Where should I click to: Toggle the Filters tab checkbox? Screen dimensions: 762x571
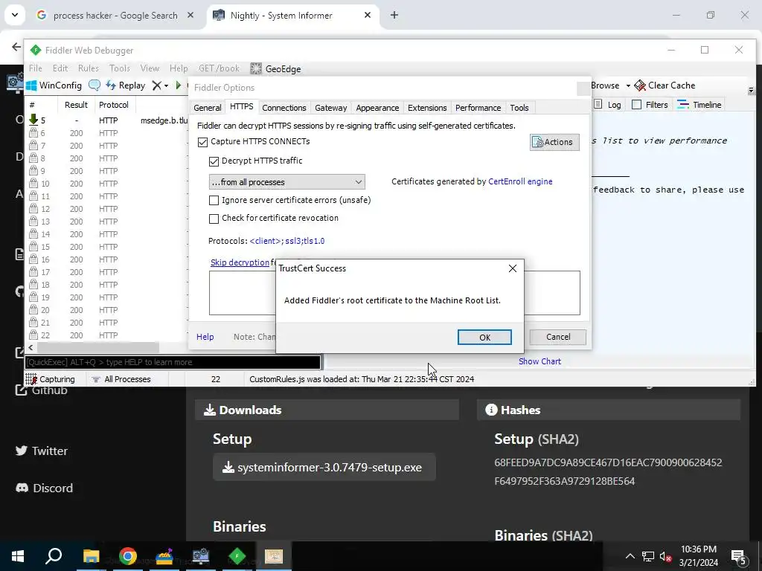pyautogui.click(x=636, y=104)
